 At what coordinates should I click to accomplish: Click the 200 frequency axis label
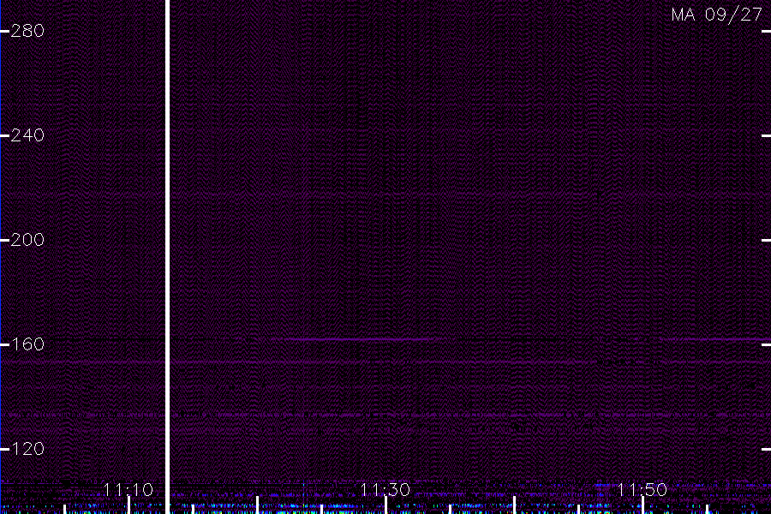tap(27, 240)
